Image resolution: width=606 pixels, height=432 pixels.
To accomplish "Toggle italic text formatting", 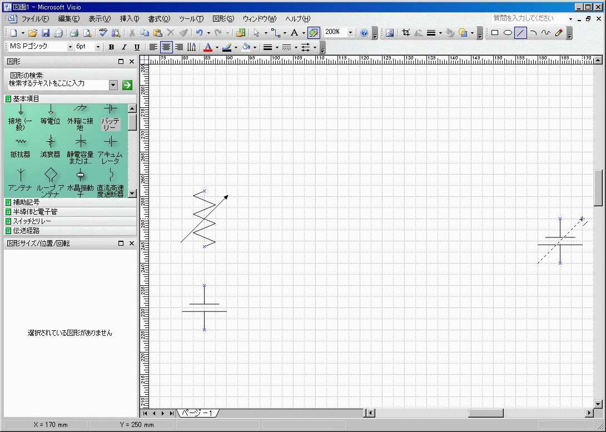I will 124,47.
